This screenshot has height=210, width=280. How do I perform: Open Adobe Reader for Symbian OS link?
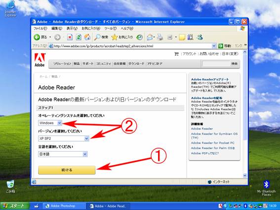(x=214, y=136)
